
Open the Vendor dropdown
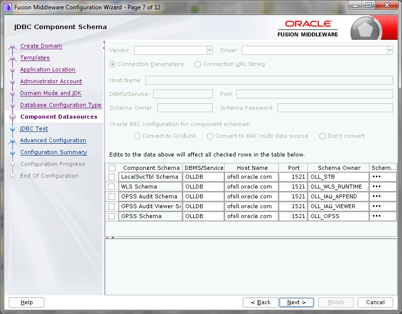point(210,50)
